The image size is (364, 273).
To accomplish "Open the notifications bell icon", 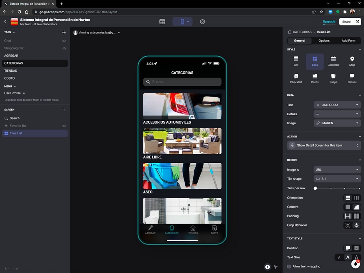I will [x=355, y=264].
